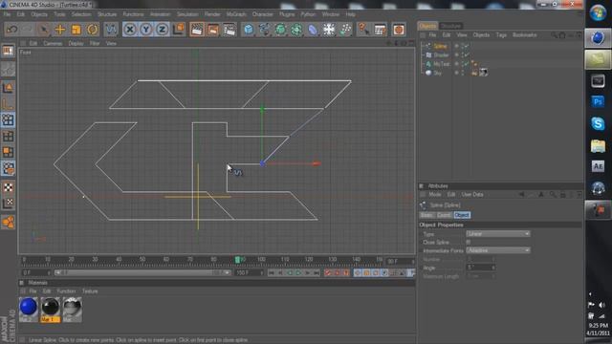The width and height of the screenshot is (612, 344).
Task: Toggle the Z axis lock
Action: [x=162, y=30]
